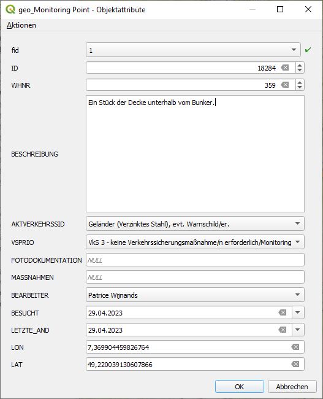Maximize the Objektattribute window
This screenshot has height=399, width=323.
pyautogui.click(x=280, y=9)
